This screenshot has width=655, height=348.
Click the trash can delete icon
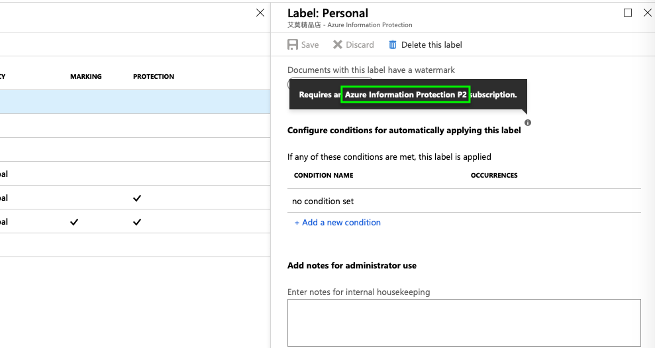(x=393, y=45)
